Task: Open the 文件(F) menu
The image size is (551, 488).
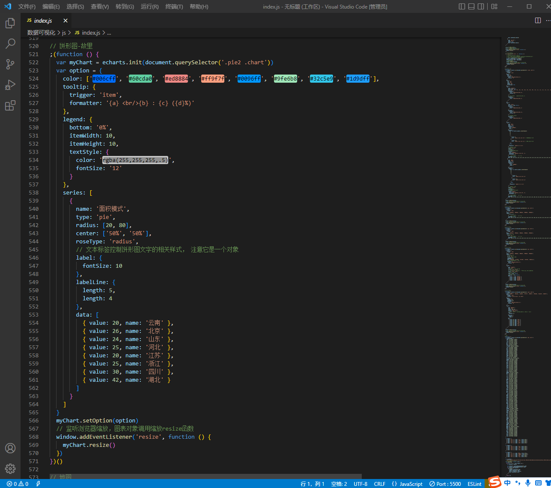Action: click(x=27, y=6)
